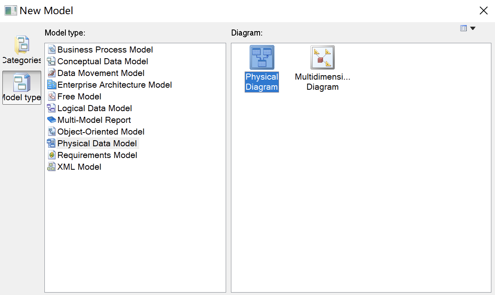The image size is (495, 295).
Task: Close the New Model dialog
Action: [x=483, y=11]
